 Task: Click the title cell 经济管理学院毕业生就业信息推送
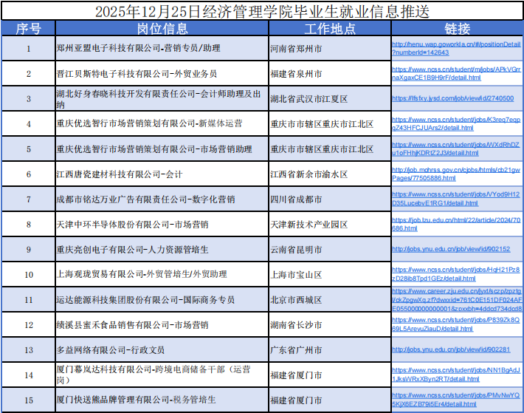click(x=262, y=11)
